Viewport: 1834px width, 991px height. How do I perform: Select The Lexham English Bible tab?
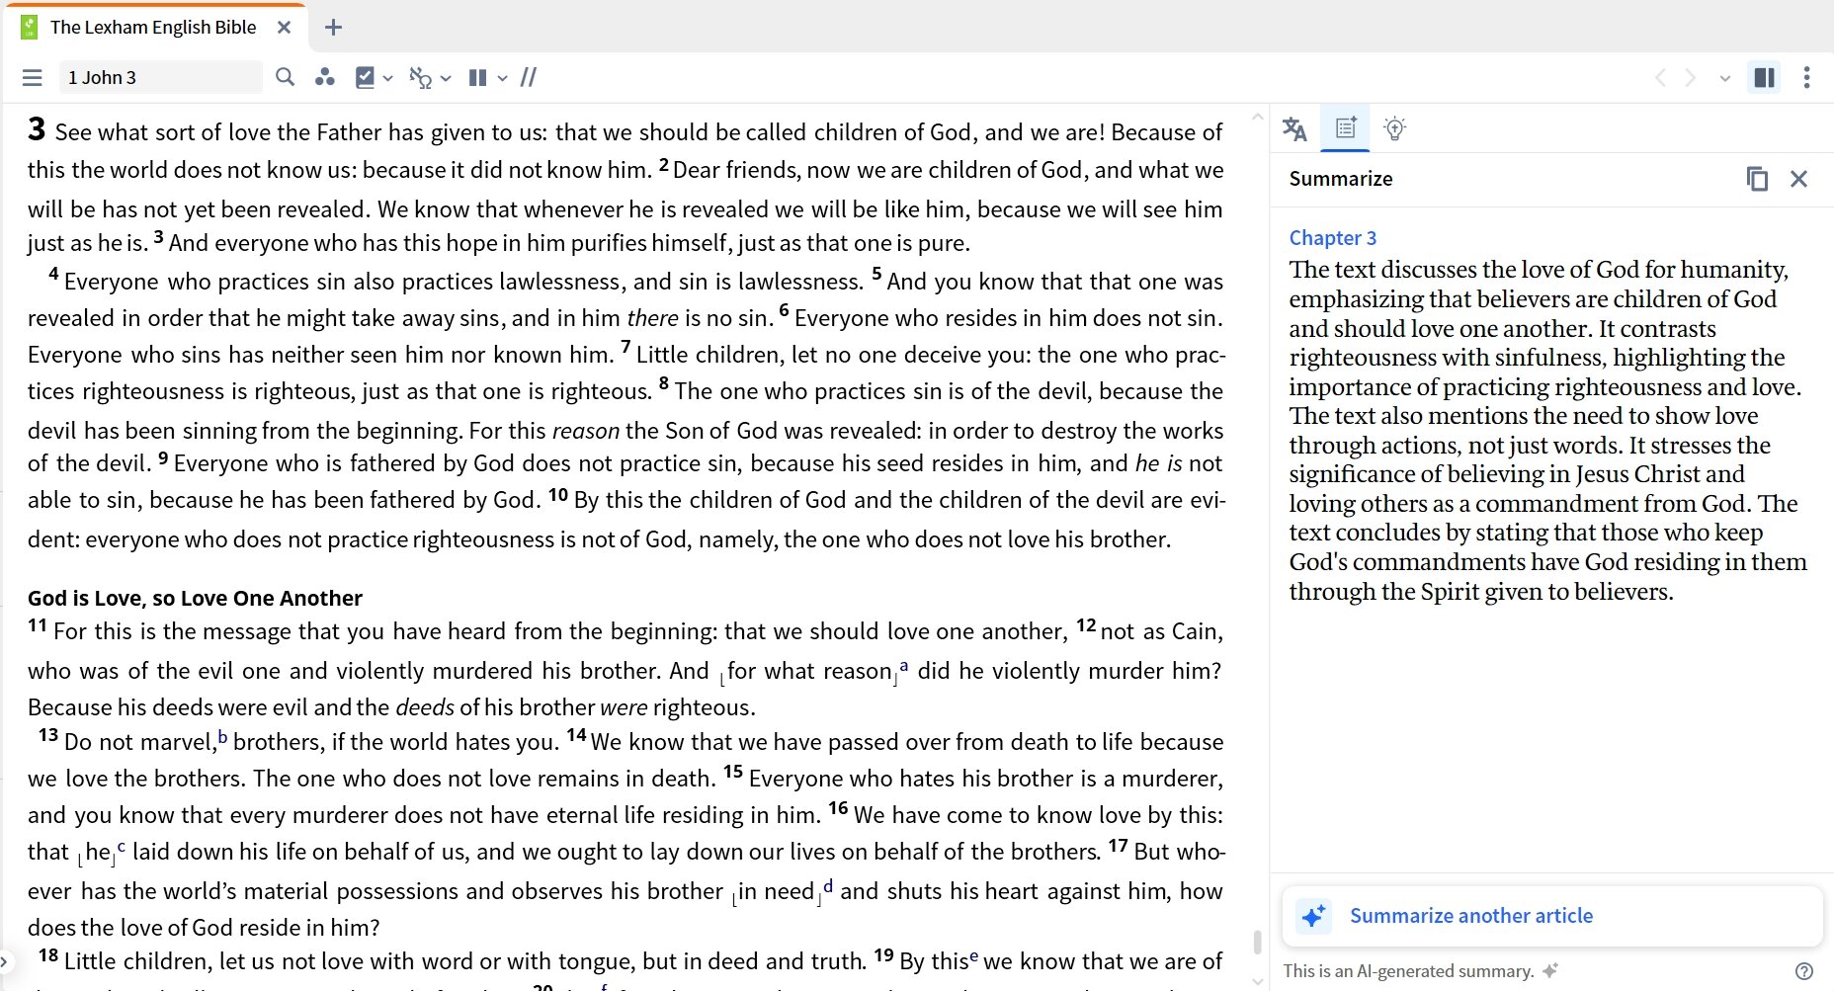151,27
